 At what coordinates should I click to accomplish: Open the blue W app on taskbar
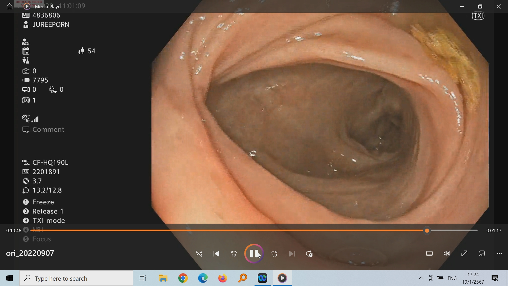pos(262,278)
